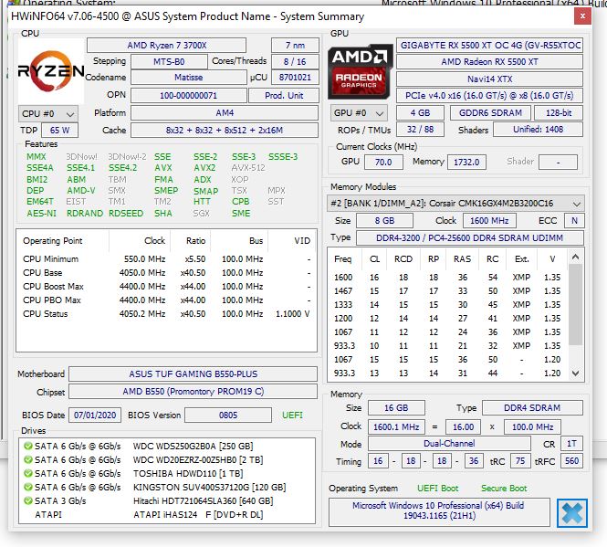This screenshot has width=607, height=547.
Task: Click the Prod. Unit field
Action: [x=284, y=96]
